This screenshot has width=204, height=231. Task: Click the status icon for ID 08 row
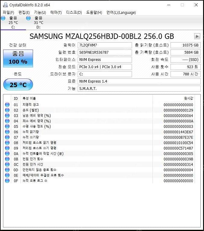click(7, 143)
